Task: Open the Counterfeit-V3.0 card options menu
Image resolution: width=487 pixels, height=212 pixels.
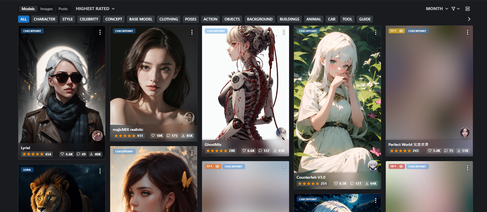Action: (x=376, y=32)
